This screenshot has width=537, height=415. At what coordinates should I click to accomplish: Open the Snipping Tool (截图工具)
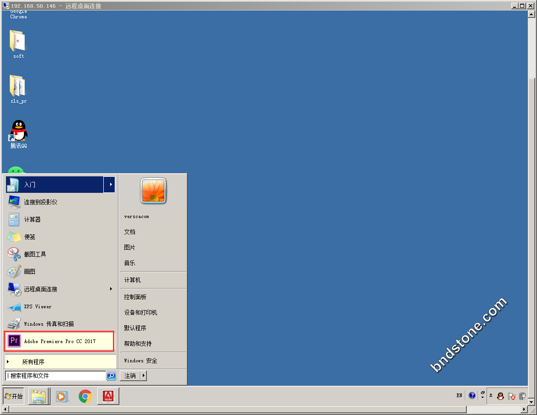click(35, 254)
